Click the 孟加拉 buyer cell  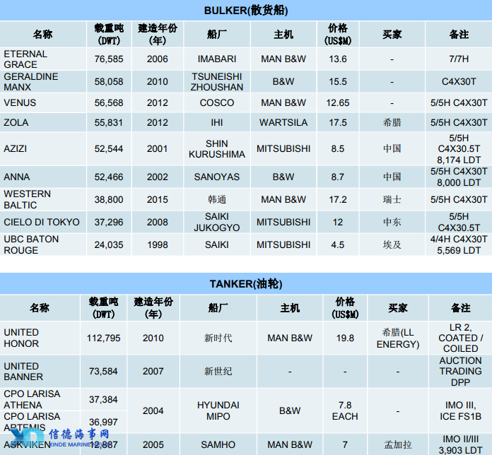pos(398,444)
